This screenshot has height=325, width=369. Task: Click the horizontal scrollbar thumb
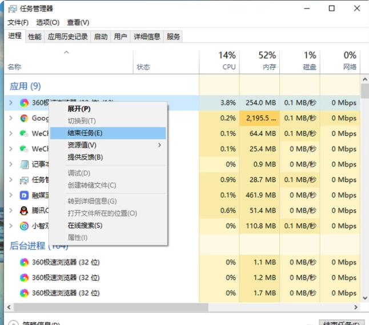111,307
